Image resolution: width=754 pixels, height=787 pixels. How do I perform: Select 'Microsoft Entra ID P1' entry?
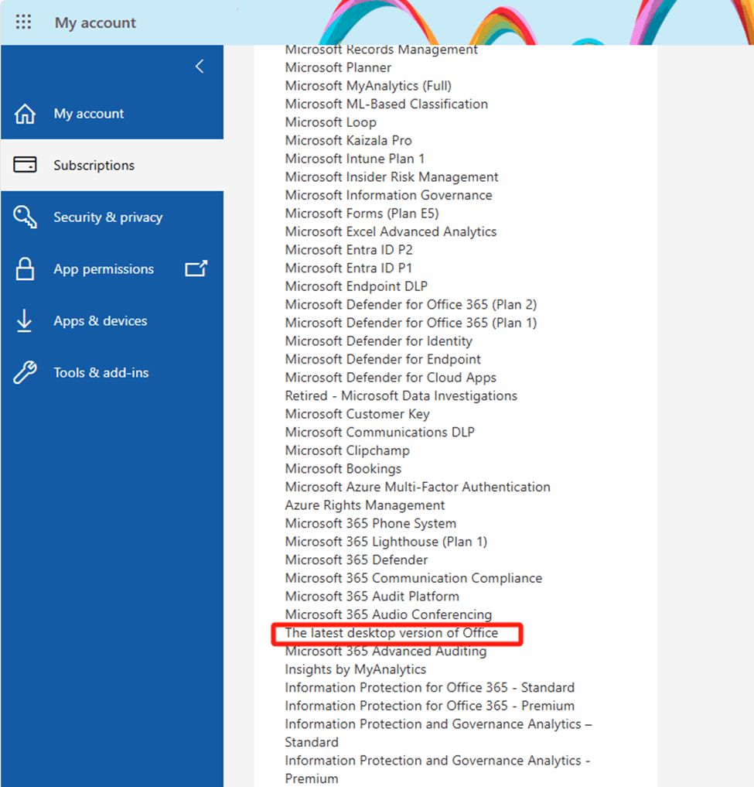coord(348,268)
